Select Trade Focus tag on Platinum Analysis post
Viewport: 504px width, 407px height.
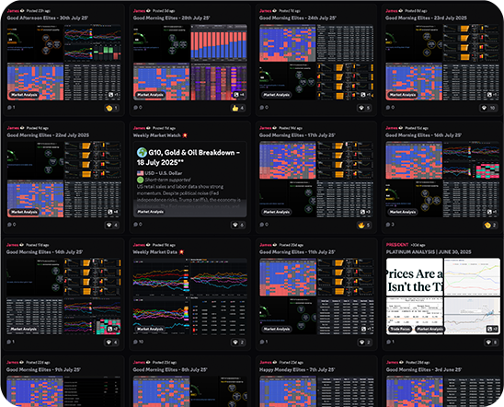tap(400, 329)
